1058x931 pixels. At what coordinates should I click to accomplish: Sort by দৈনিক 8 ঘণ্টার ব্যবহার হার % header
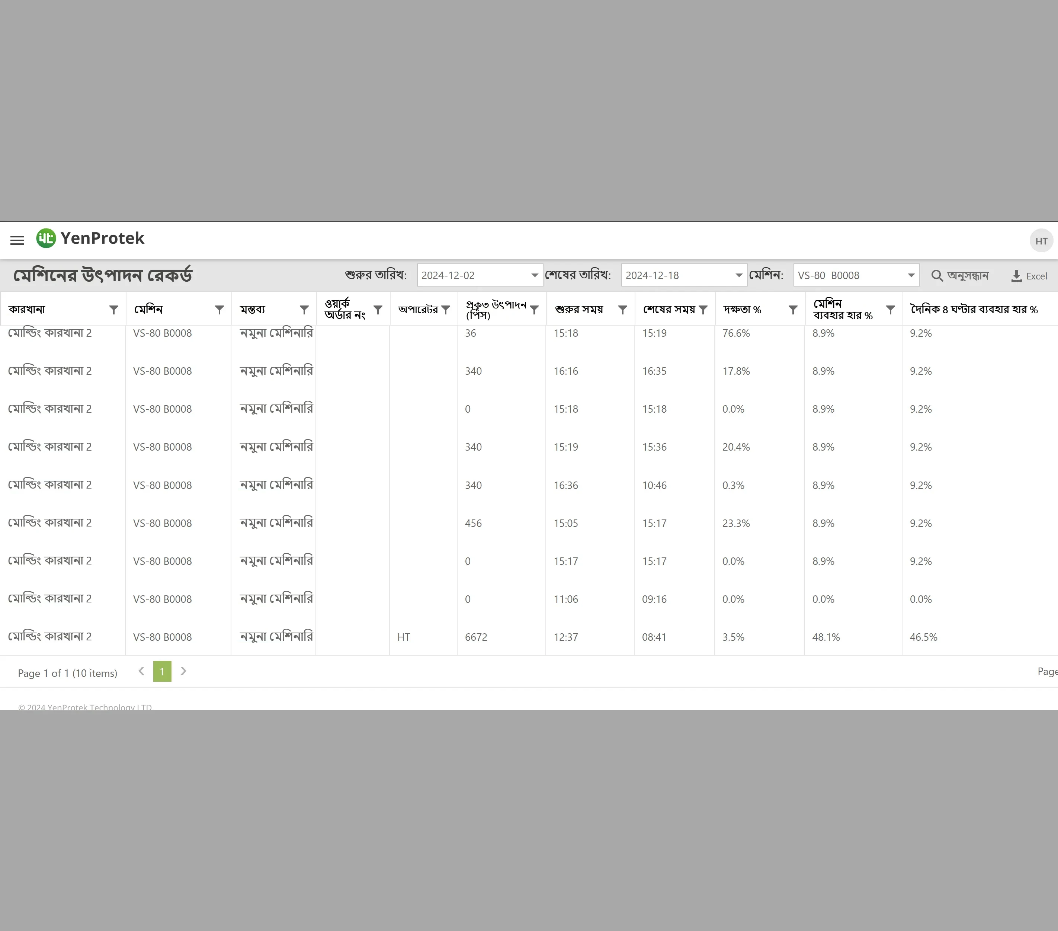click(974, 310)
